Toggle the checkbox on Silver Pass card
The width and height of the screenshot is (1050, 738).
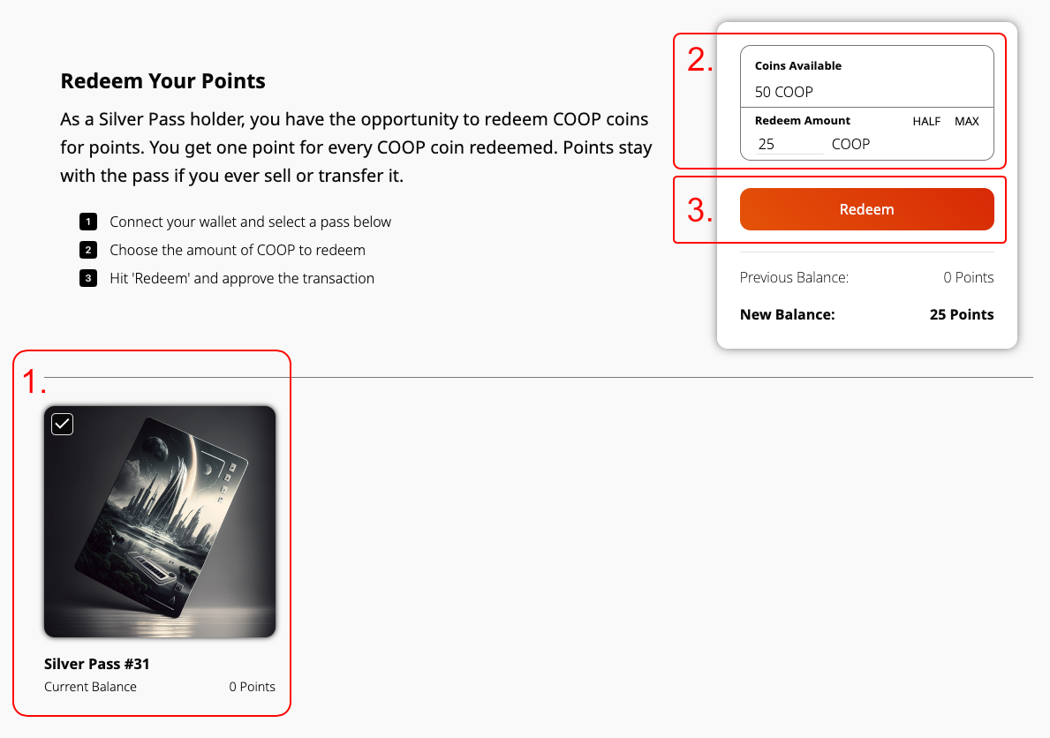[x=63, y=424]
